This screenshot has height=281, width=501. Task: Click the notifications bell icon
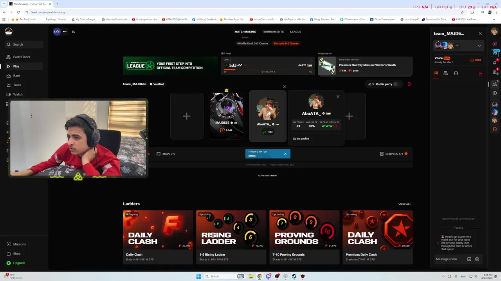[495, 62]
